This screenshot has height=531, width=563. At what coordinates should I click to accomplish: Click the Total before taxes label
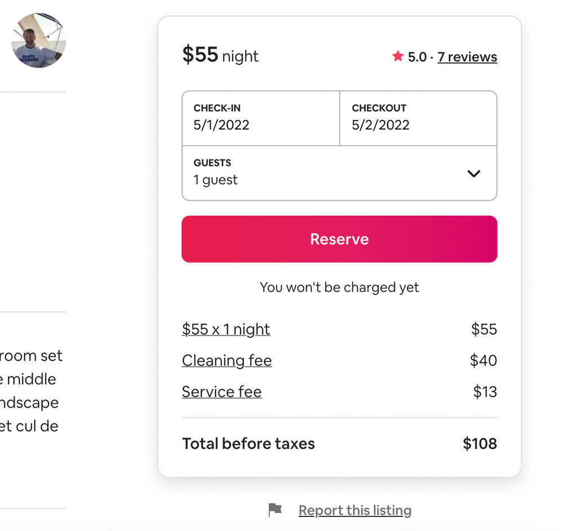tap(249, 444)
